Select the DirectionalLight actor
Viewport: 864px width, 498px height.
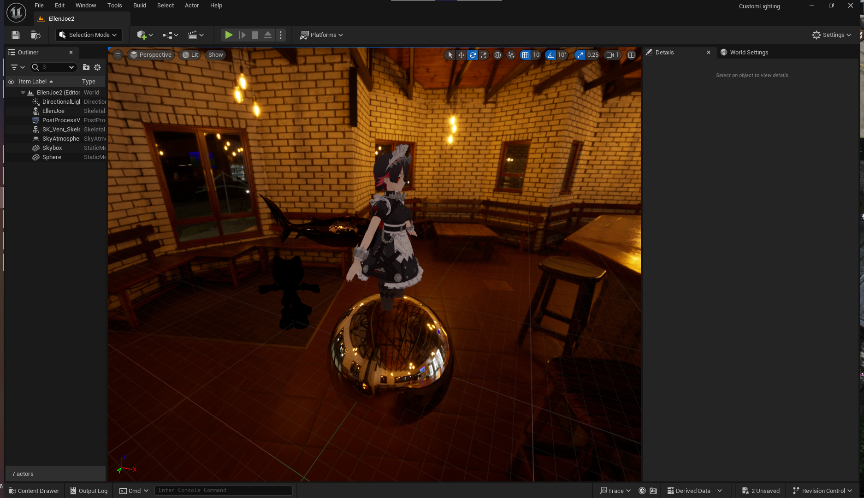click(55, 102)
